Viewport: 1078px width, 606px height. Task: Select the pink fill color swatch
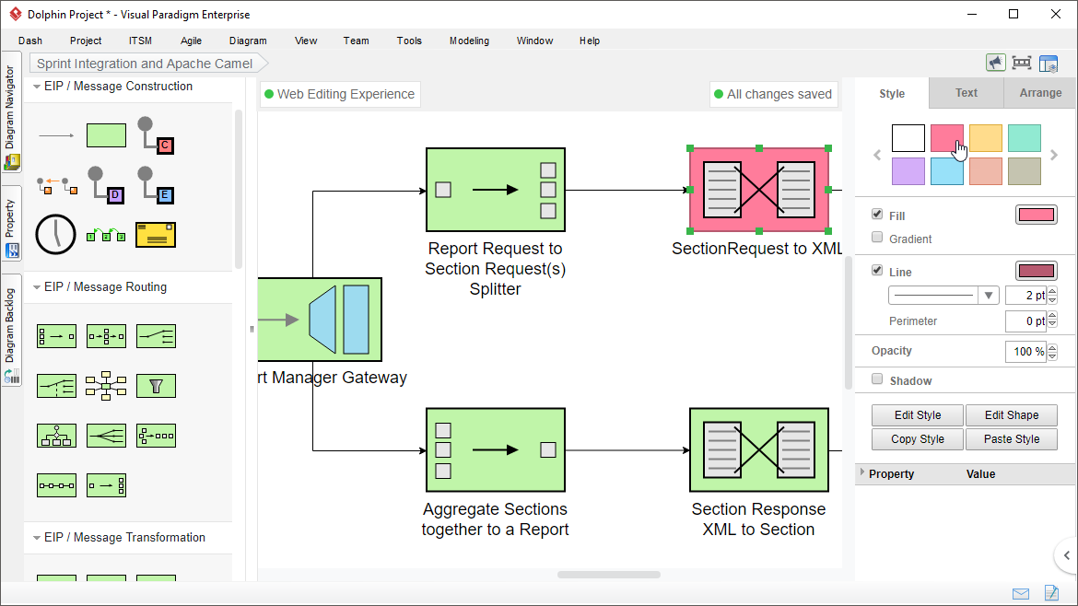click(947, 138)
